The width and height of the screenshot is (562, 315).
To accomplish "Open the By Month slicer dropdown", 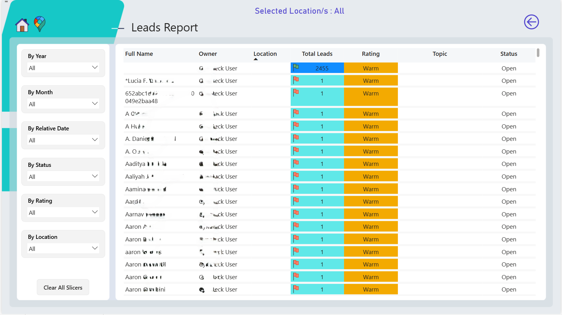I will click(63, 104).
